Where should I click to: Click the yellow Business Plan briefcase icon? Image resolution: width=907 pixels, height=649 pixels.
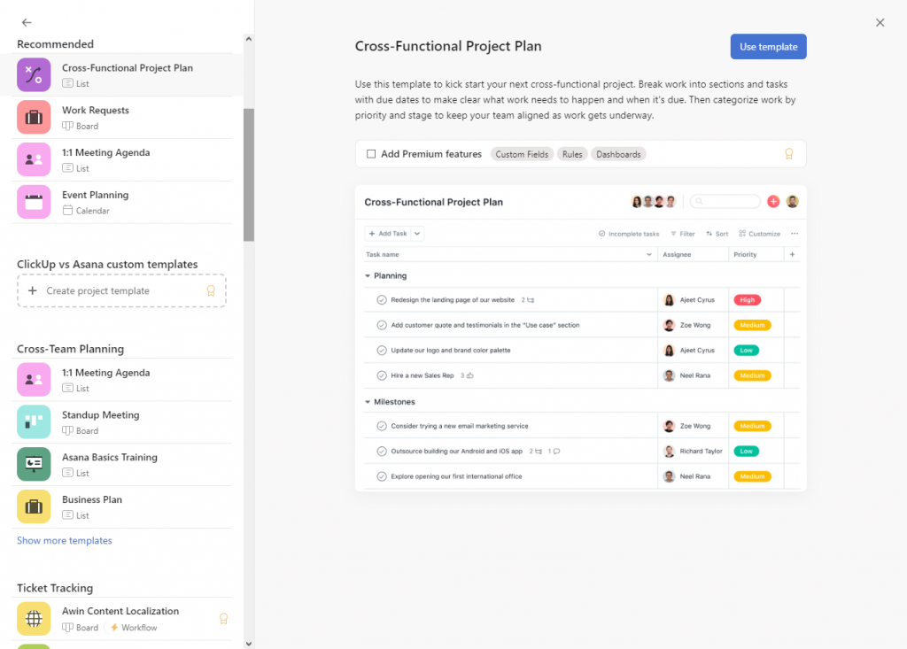click(x=34, y=506)
